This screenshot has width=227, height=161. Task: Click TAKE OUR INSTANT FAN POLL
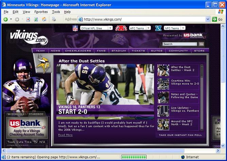tap(180, 135)
